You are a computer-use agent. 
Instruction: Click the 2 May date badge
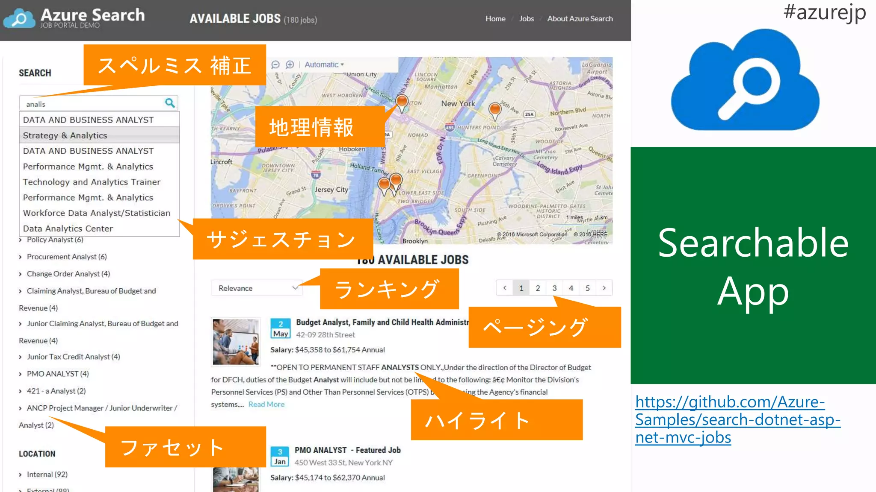tap(281, 328)
